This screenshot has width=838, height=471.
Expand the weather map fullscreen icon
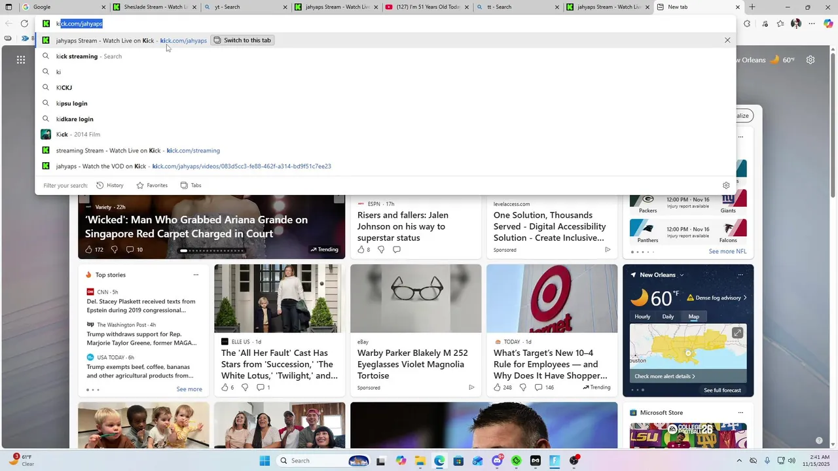point(737,333)
